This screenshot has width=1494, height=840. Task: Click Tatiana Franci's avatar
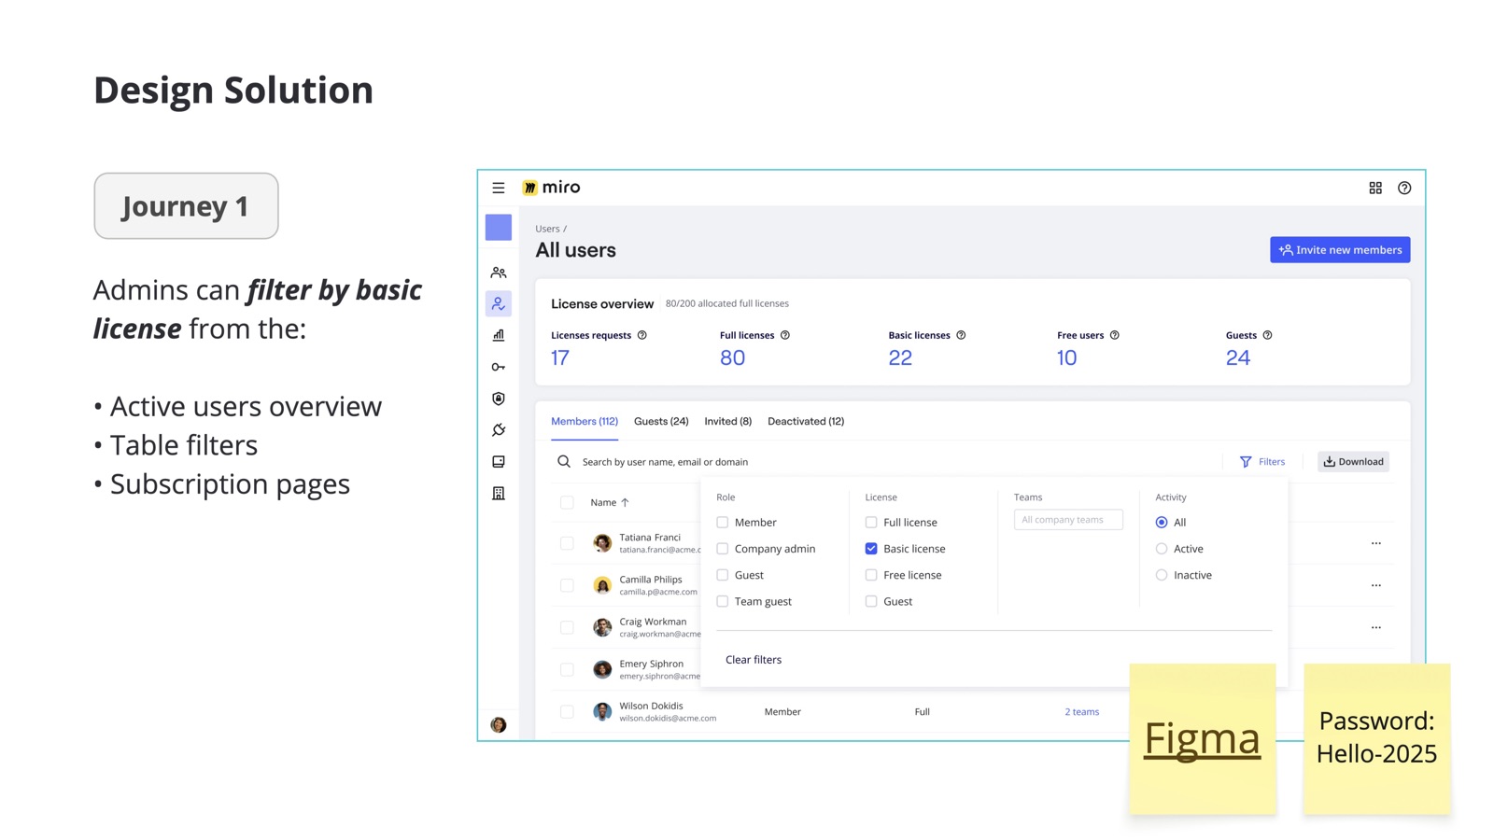click(x=602, y=542)
